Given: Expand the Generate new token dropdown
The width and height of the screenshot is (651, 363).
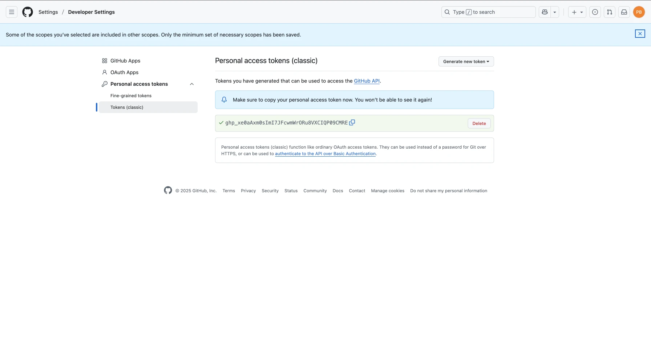Looking at the screenshot, I should tap(466, 61).
